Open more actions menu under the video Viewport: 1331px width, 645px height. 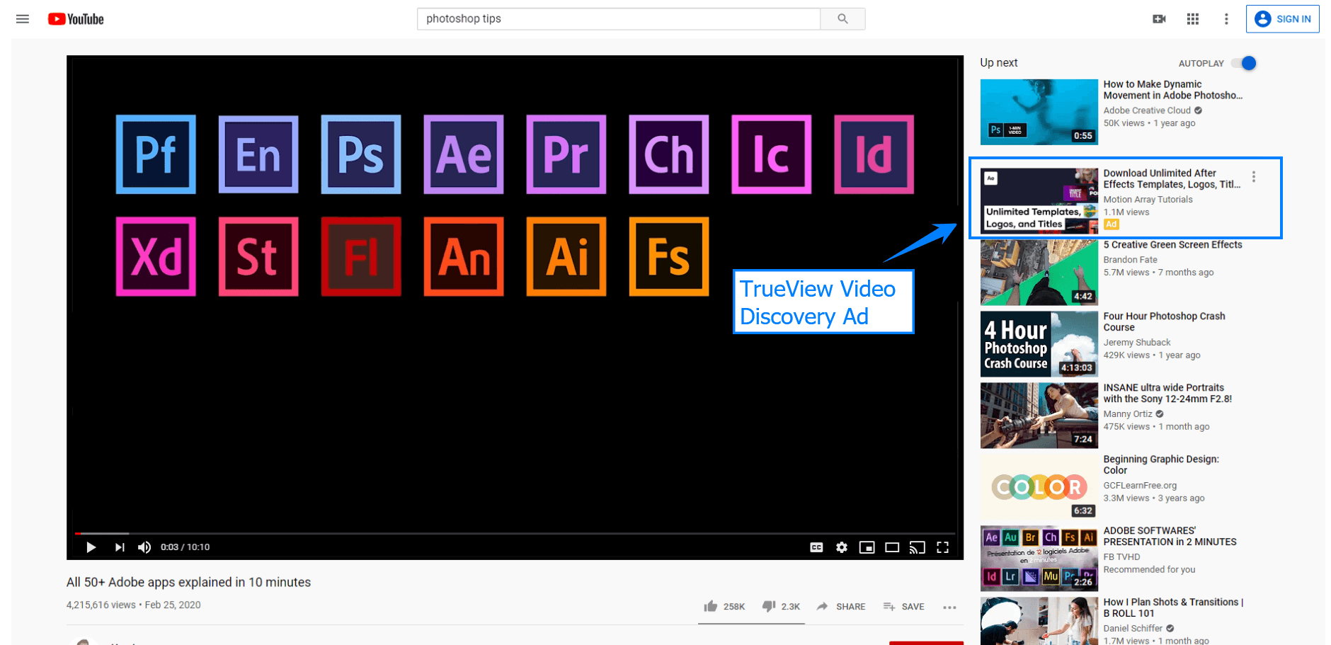pyautogui.click(x=949, y=607)
